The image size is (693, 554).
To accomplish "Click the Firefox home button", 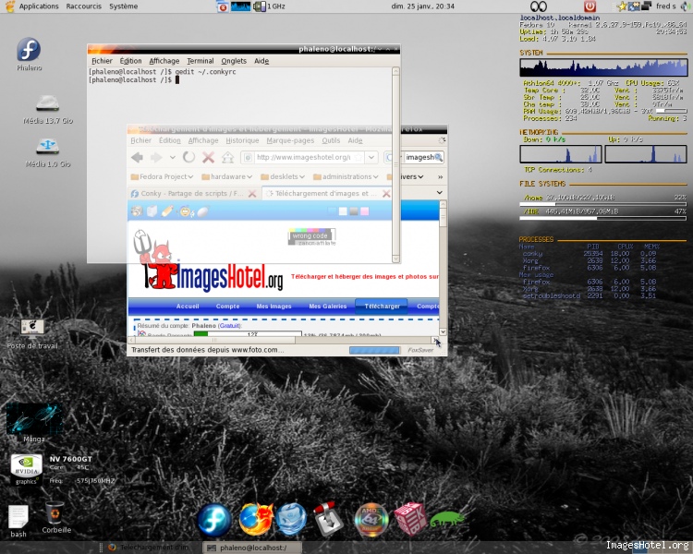I will pyautogui.click(x=229, y=158).
